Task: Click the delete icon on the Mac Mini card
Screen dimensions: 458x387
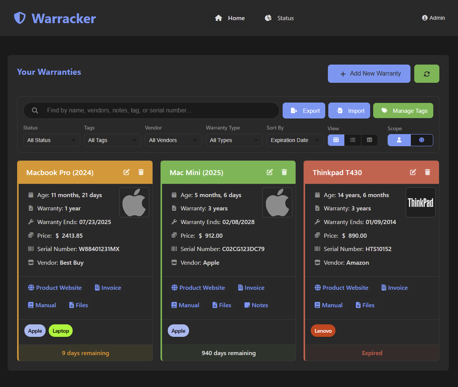Action: (284, 172)
